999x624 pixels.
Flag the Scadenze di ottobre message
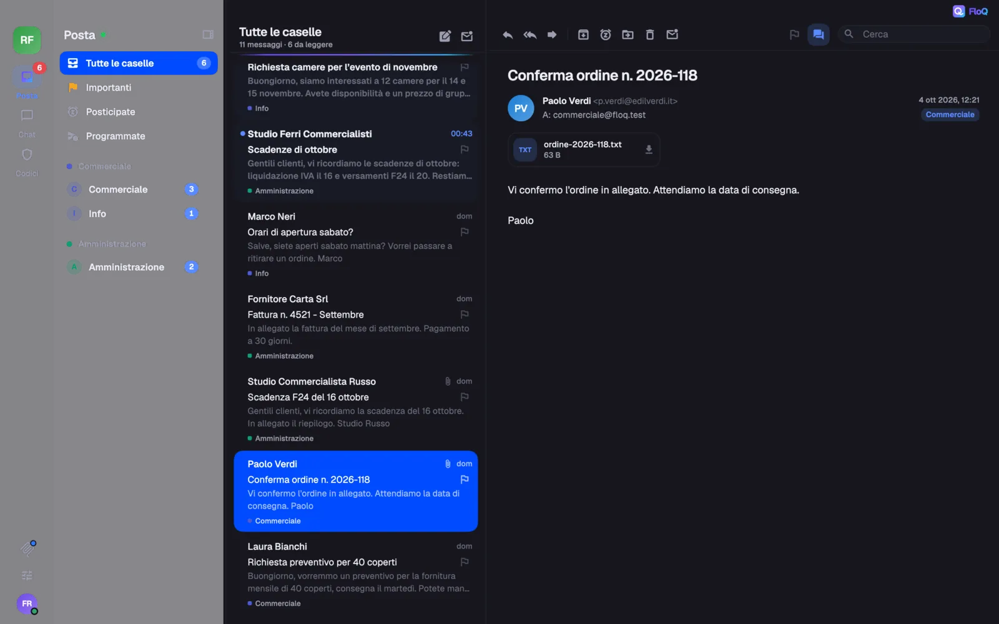click(465, 149)
